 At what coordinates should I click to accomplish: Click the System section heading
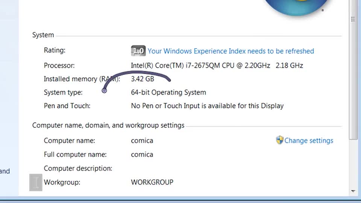tap(43, 35)
